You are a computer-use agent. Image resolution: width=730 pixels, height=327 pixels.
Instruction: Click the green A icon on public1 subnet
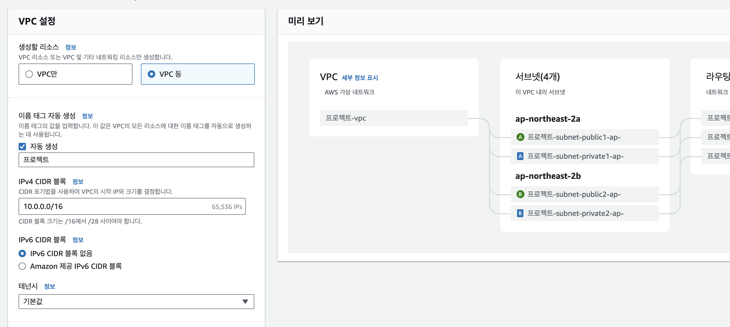(x=520, y=137)
